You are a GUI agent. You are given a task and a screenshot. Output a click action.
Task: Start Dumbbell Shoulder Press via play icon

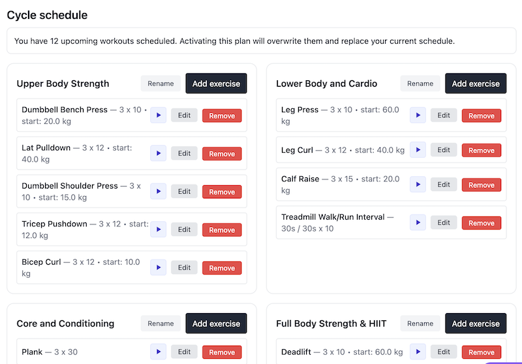[x=158, y=192]
